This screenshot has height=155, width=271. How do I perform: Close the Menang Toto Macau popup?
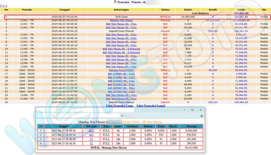coord(201,110)
